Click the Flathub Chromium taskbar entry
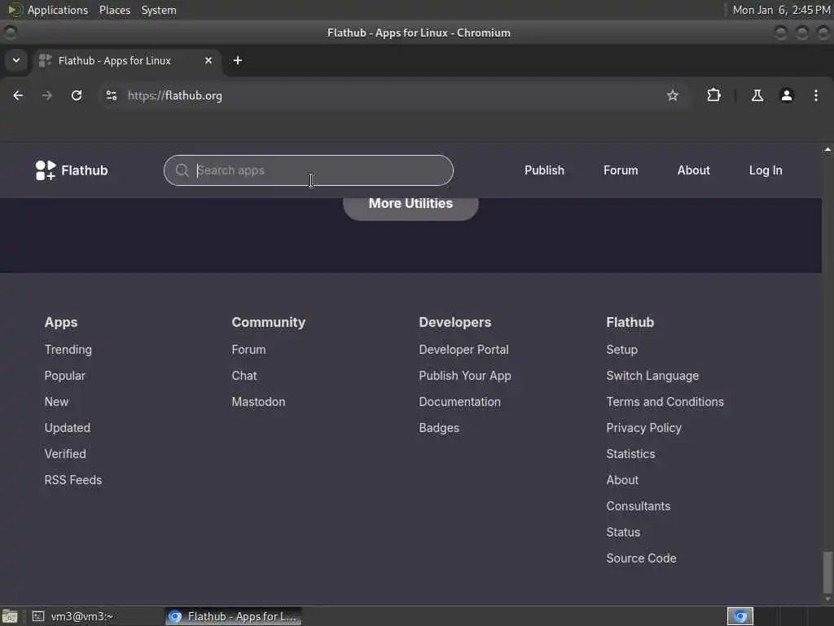Viewport: 834px width, 626px height. point(233,616)
